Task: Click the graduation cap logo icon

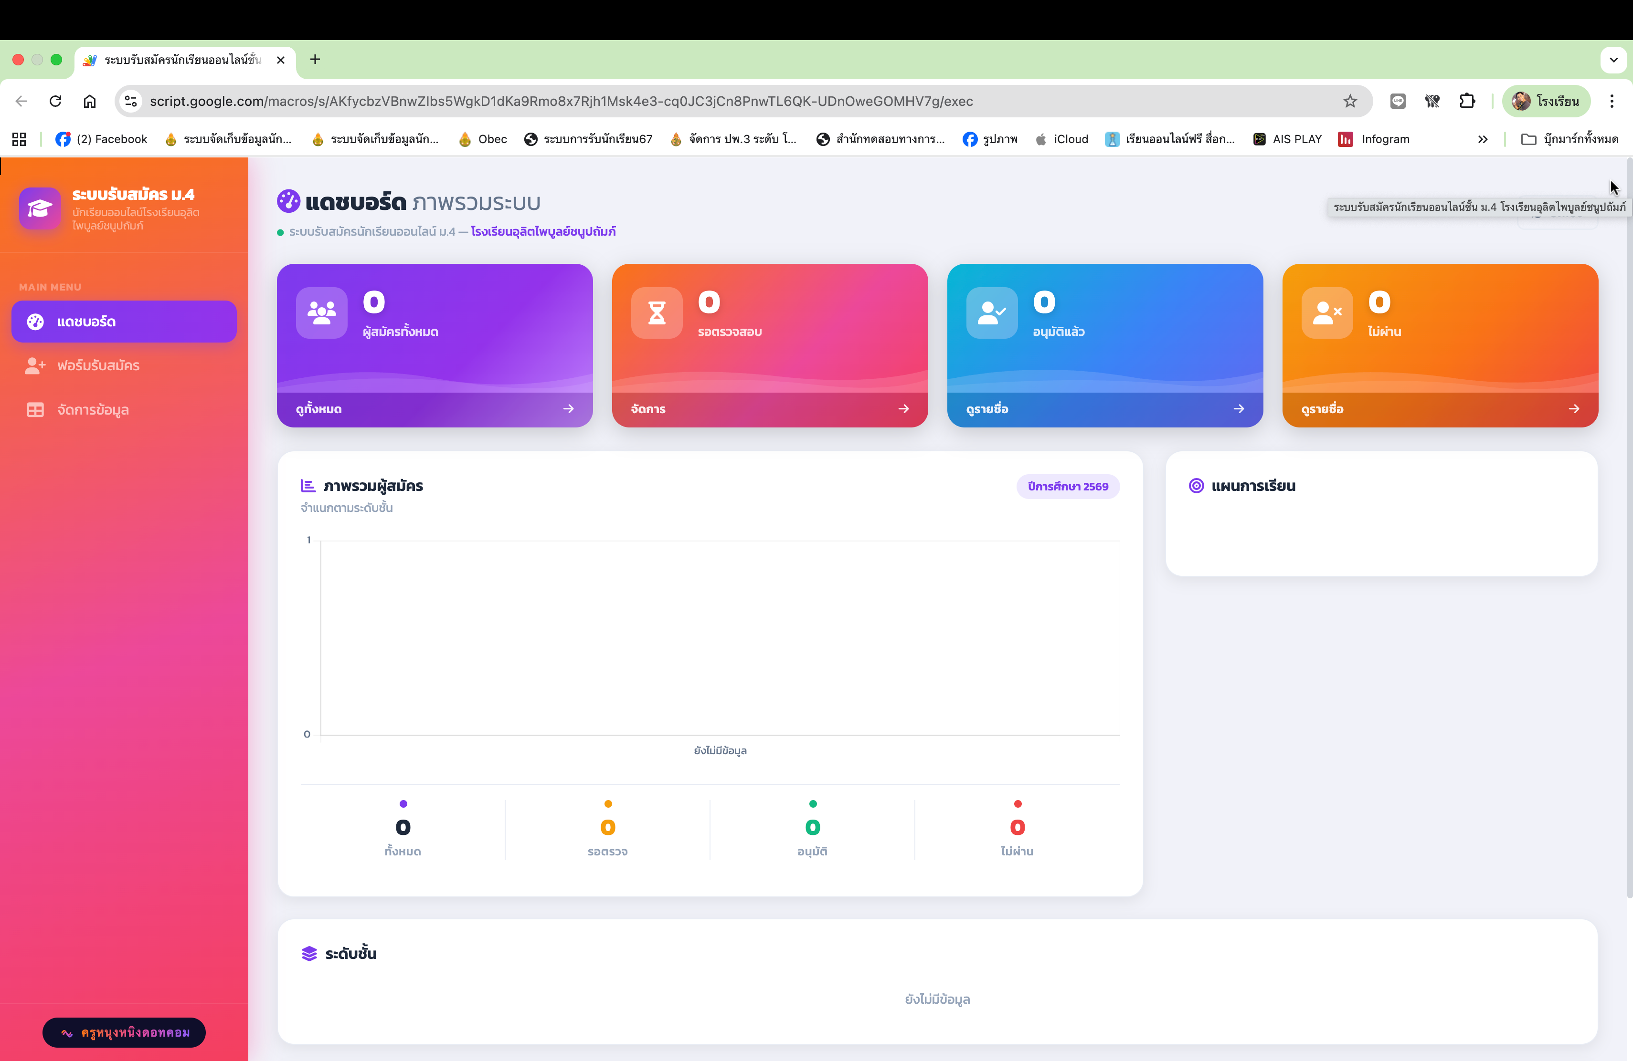Action: pyautogui.click(x=40, y=208)
